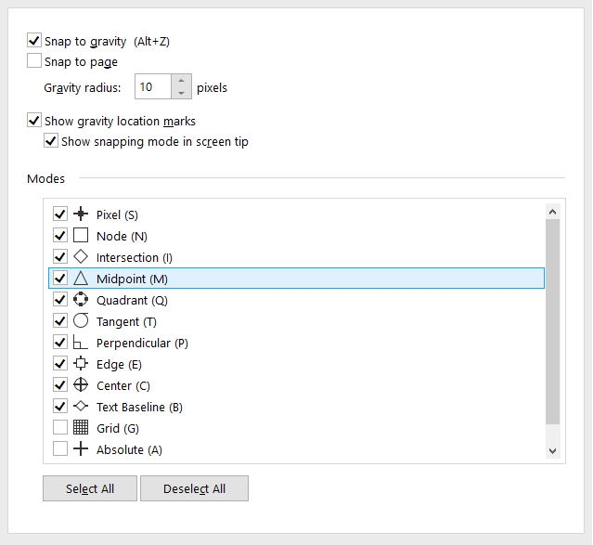Click the Gravity radius input field
Screen dimensions: 593x545
click(152, 87)
